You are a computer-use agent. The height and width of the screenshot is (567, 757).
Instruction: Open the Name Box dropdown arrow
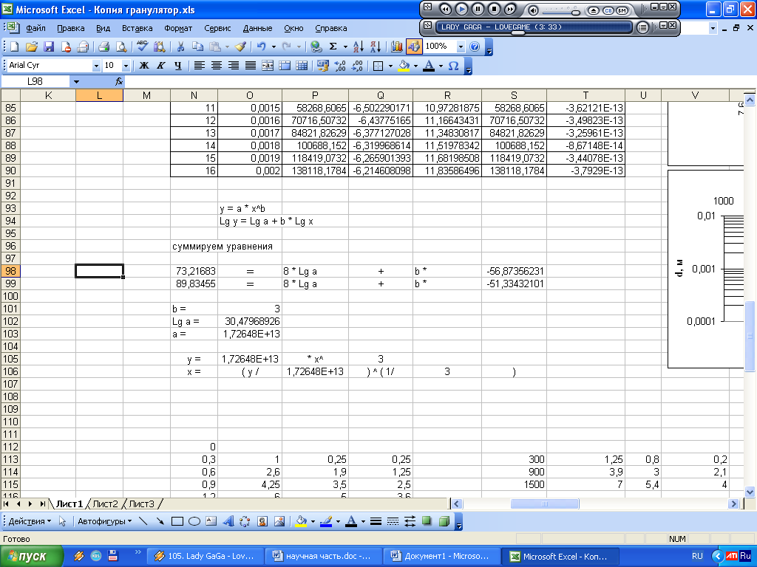point(76,82)
